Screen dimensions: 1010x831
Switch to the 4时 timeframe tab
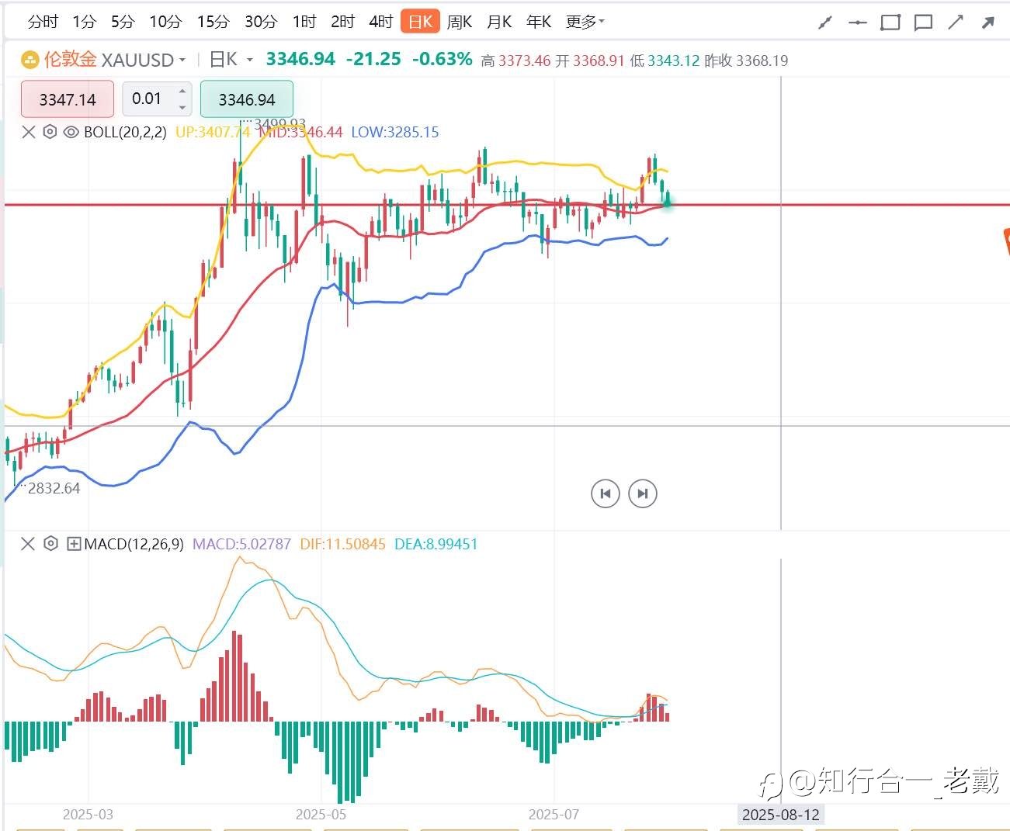pos(381,22)
